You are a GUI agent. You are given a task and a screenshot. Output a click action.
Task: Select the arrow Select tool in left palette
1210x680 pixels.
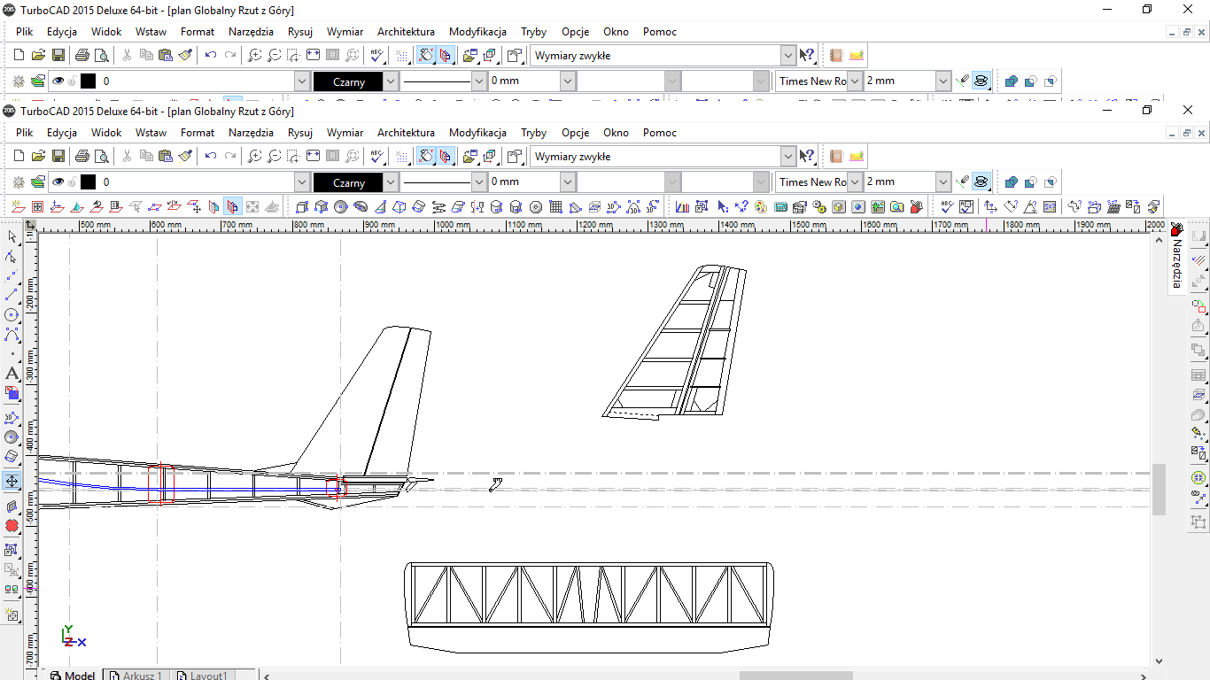(x=12, y=236)
